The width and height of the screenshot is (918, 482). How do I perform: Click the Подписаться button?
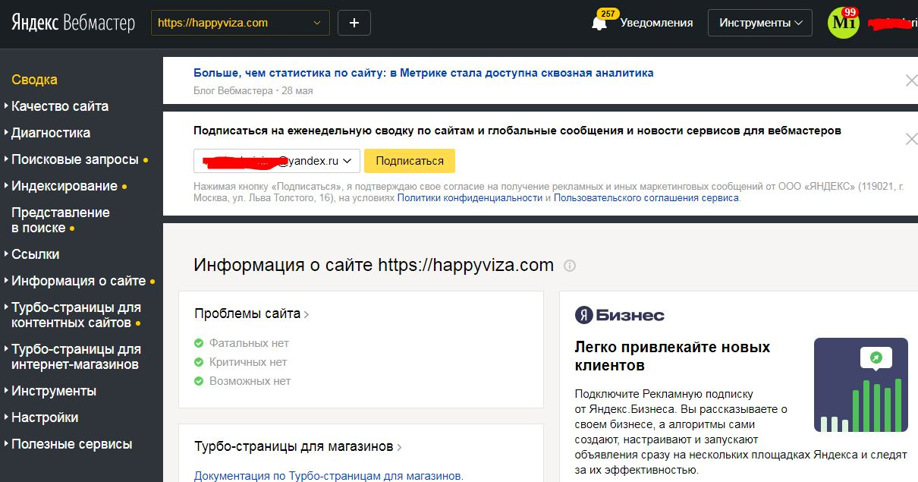coord(410,161)
